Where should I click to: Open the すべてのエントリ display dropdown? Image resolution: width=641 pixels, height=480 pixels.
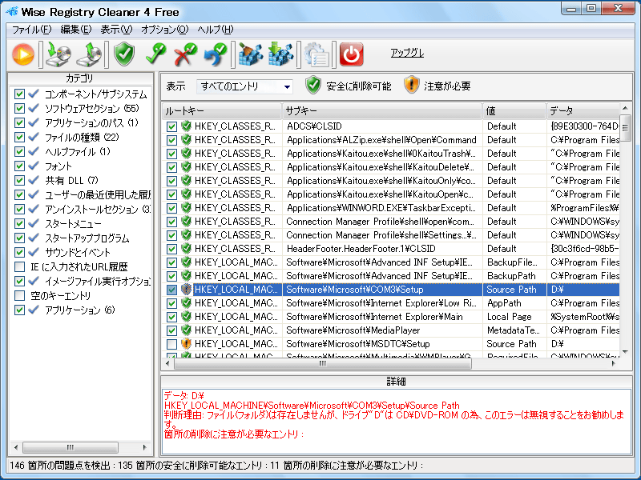click(x=245, y=86)
